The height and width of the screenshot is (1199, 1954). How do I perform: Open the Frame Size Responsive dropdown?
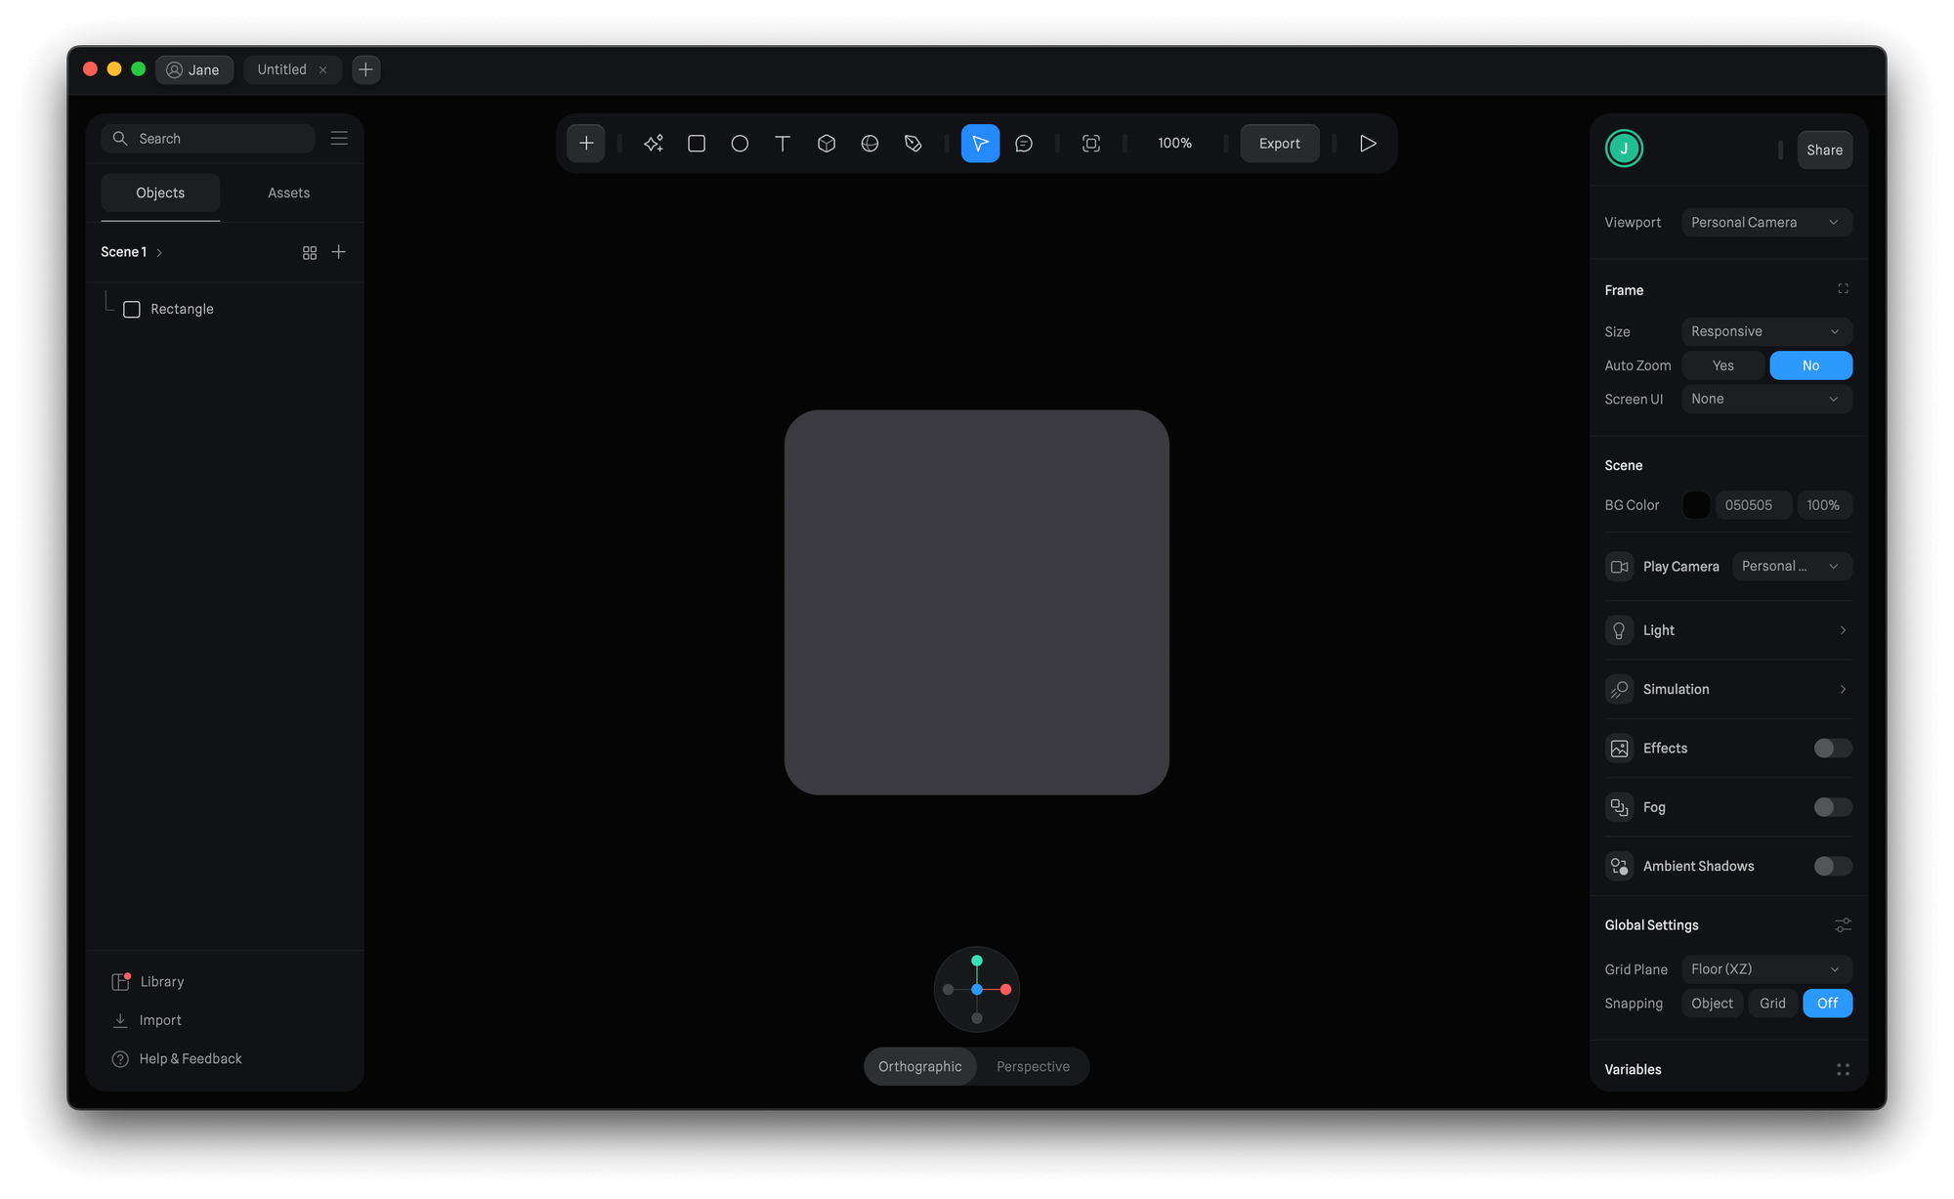(1765, 331)
